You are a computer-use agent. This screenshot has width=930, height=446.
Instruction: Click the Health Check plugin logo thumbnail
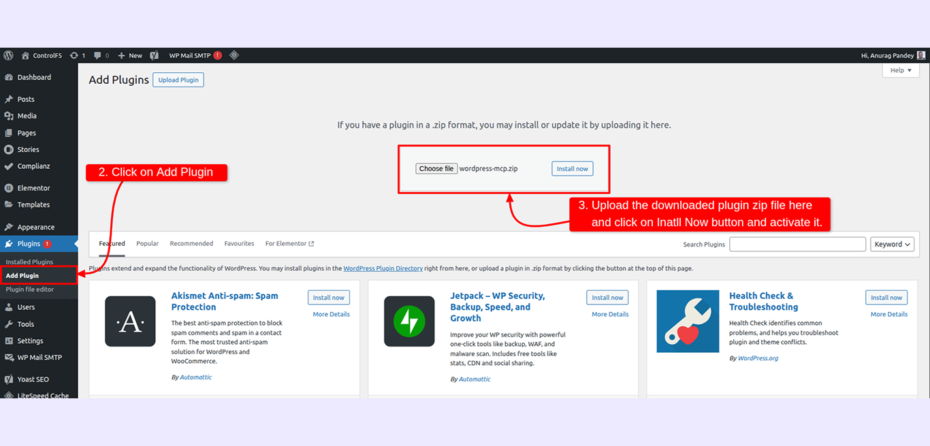coord(688,321)
